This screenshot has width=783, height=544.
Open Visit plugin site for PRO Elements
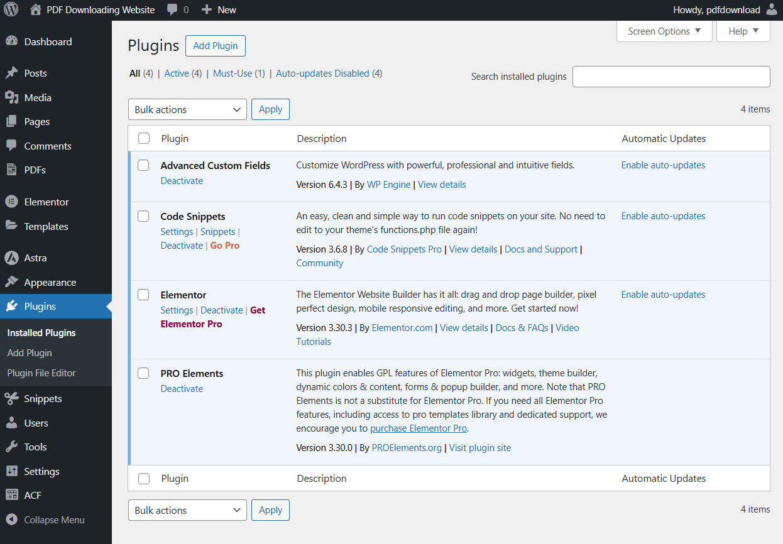[x=480, y=448]
